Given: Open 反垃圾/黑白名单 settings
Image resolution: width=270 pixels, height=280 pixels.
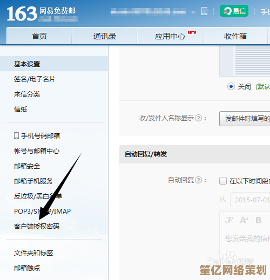Looking at the screenshot, I should click(38, 196).
